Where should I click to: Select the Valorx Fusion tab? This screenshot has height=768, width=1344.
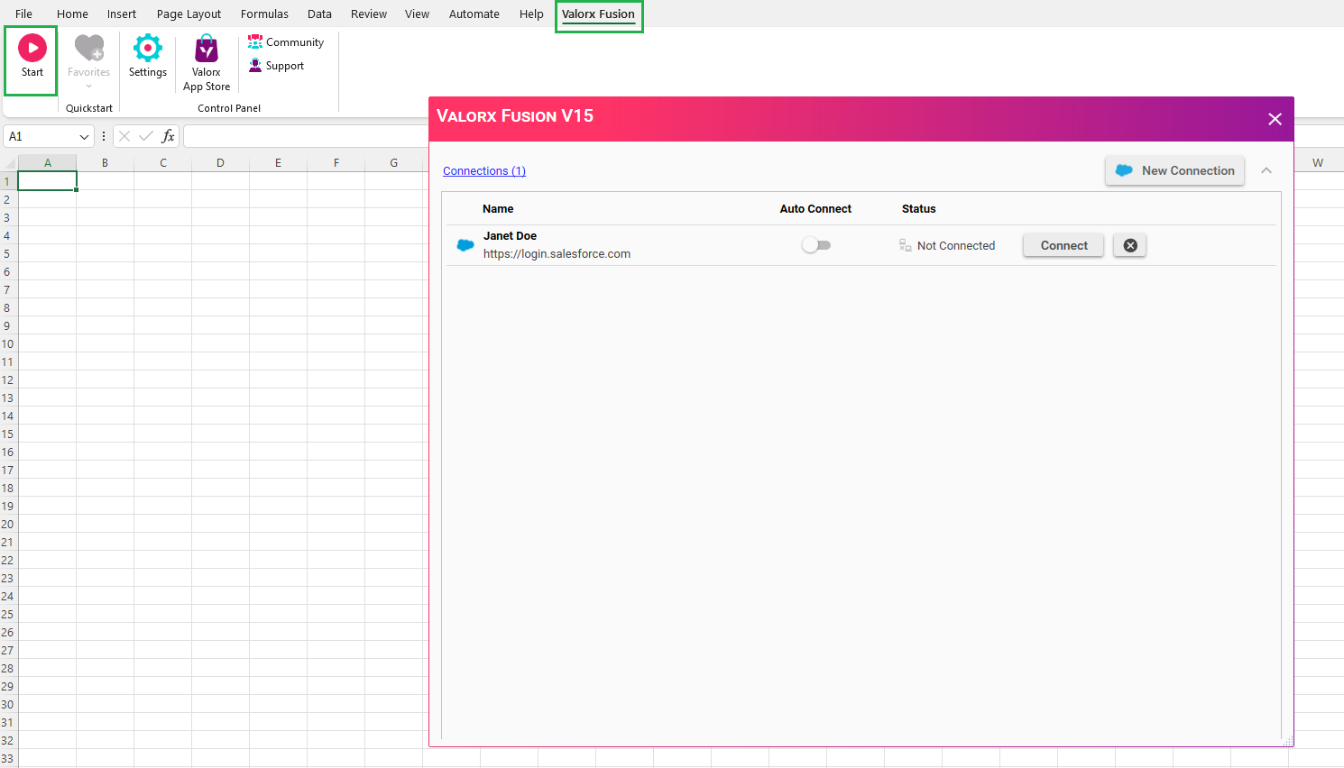point(599,14)
